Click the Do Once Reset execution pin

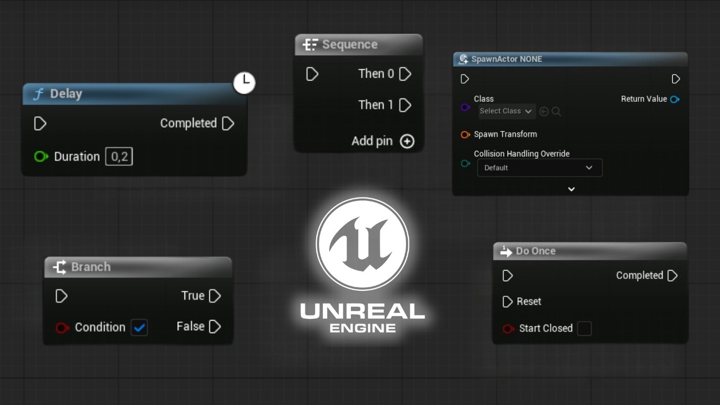[507, 301]
